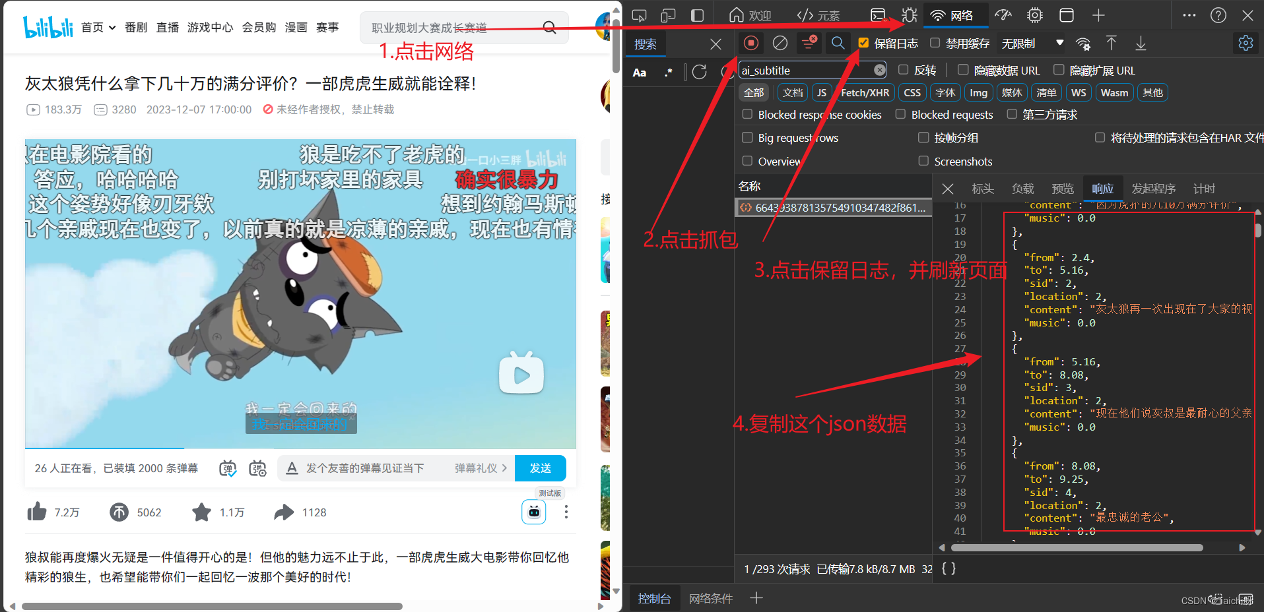
Task: Add a new DevTools tool with plus
Action: [1098, 15]
